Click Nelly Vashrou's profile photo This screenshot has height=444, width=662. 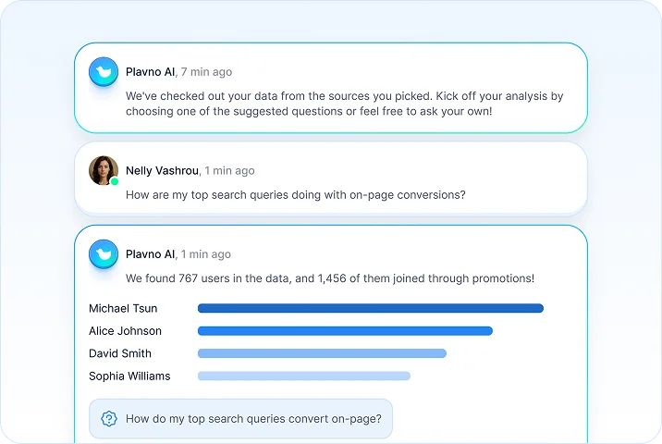(x=103, y=170)
